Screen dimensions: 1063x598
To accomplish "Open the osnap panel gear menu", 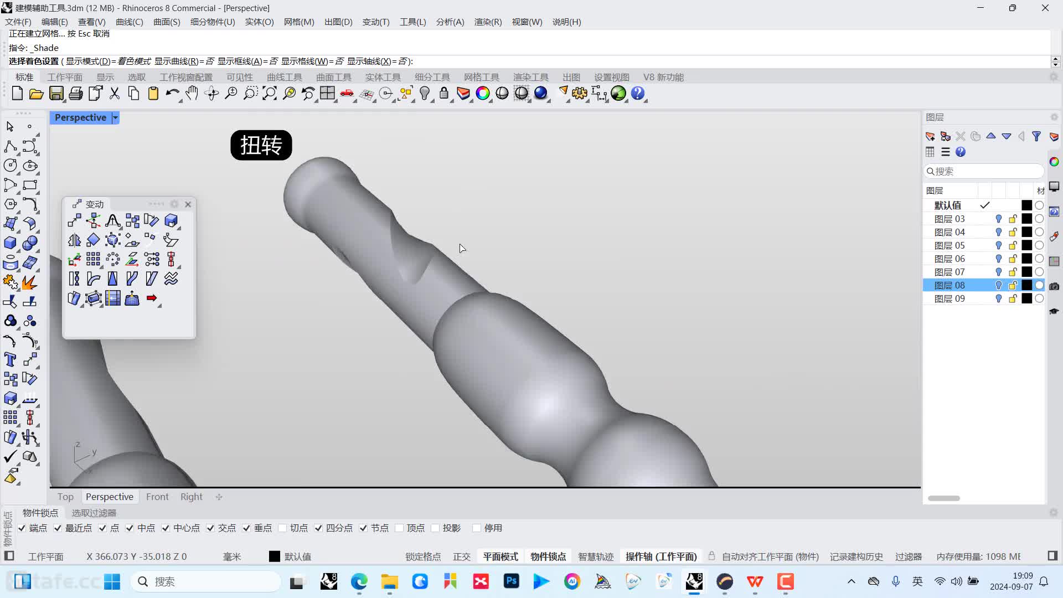I will click(x=1054, y=513).
